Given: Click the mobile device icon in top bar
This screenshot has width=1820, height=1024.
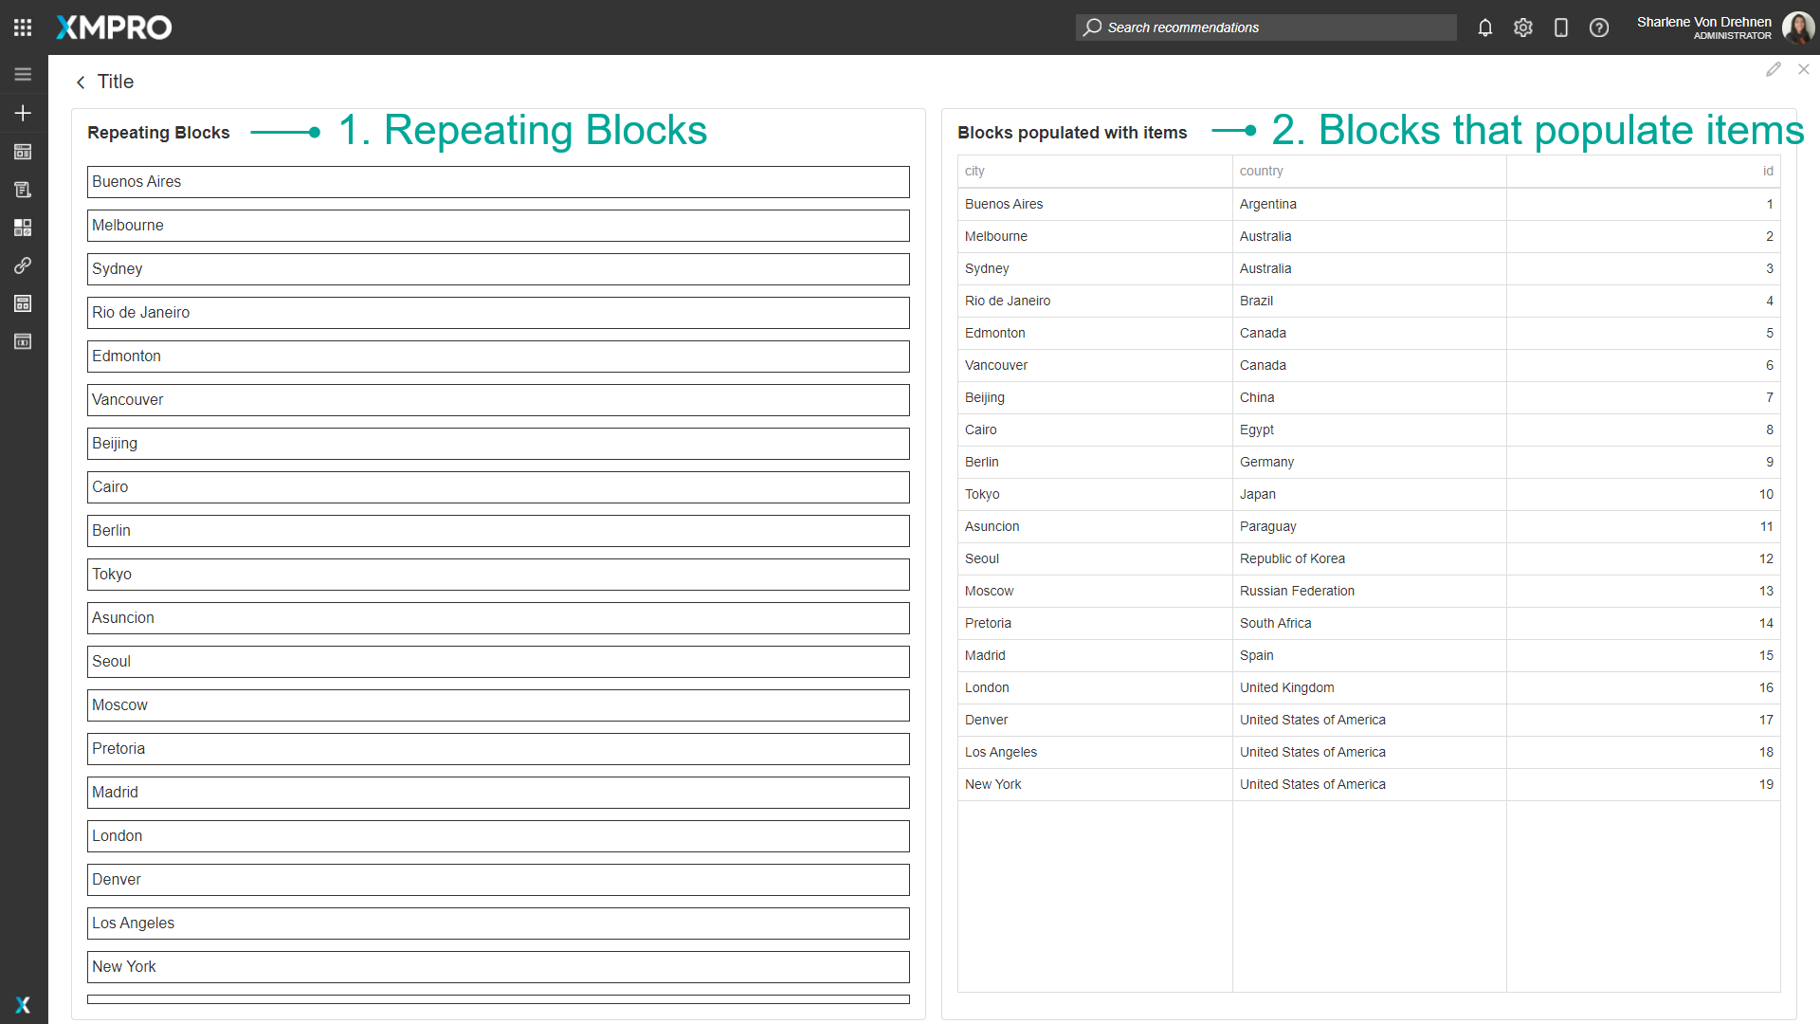Looking at the screenshot, I should coord(1561,27).
